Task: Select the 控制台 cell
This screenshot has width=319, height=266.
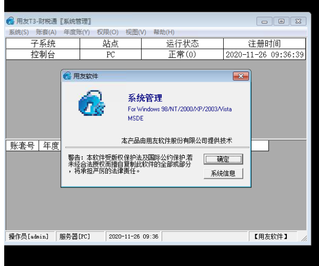Action: pos(43,54)
